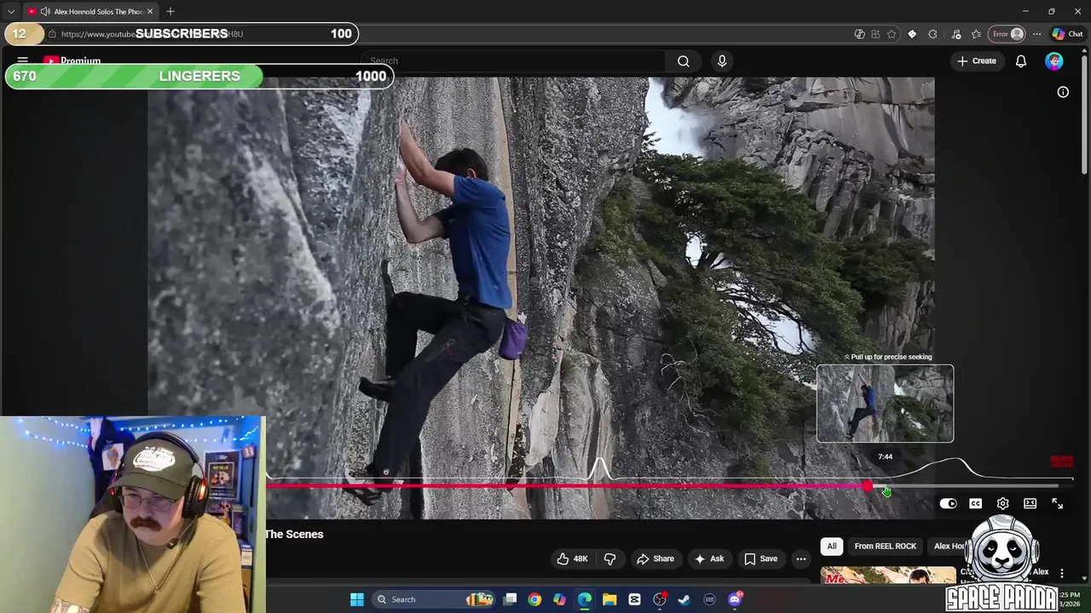The image size is (1091, 613).
Task: Switch to theater mode in player
Action: tap(1030, 503)
